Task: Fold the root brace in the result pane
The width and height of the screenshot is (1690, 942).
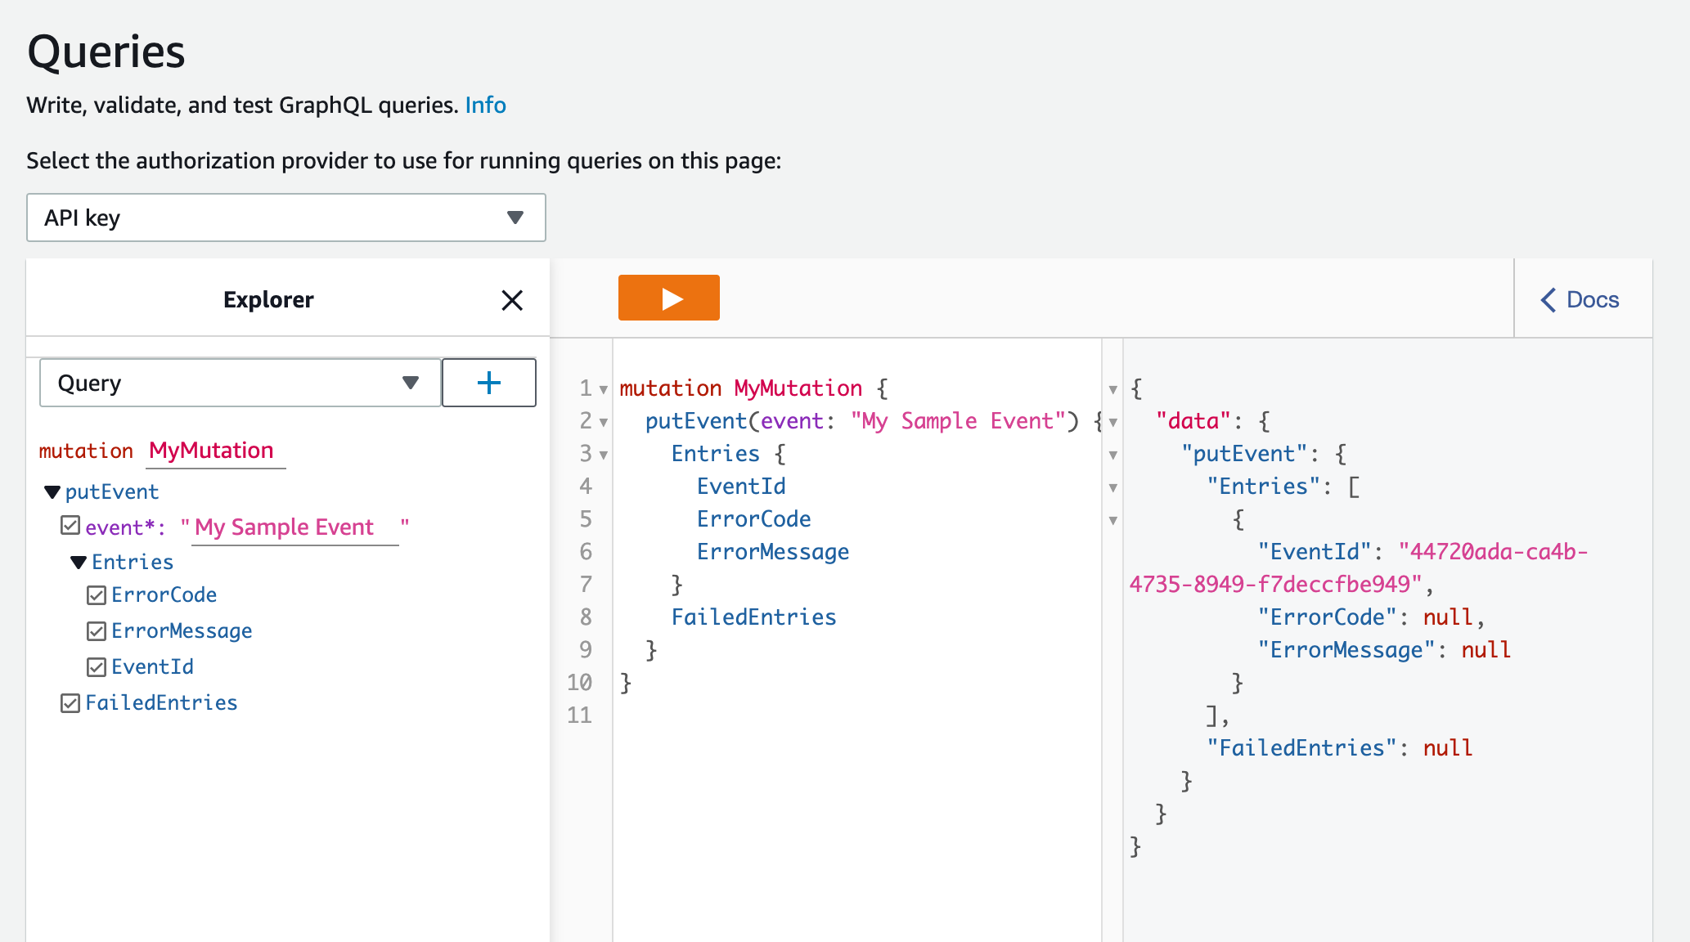Action: (1112, 389)
